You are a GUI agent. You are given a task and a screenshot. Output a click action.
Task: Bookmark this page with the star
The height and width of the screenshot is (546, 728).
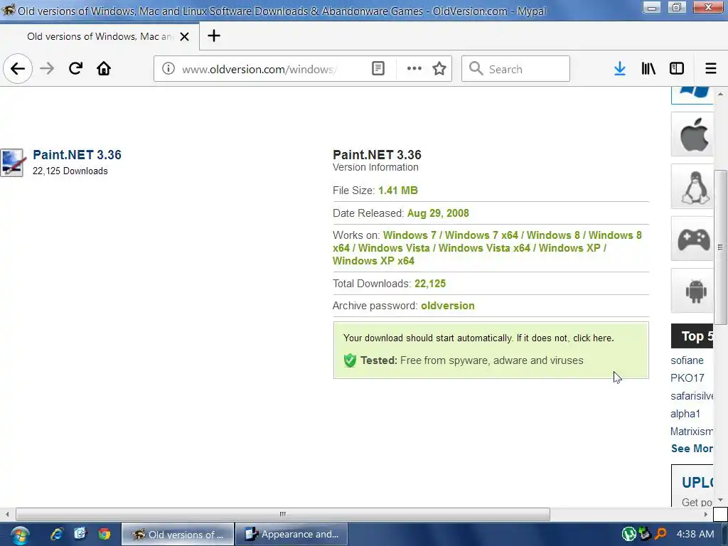click(439, 69)
